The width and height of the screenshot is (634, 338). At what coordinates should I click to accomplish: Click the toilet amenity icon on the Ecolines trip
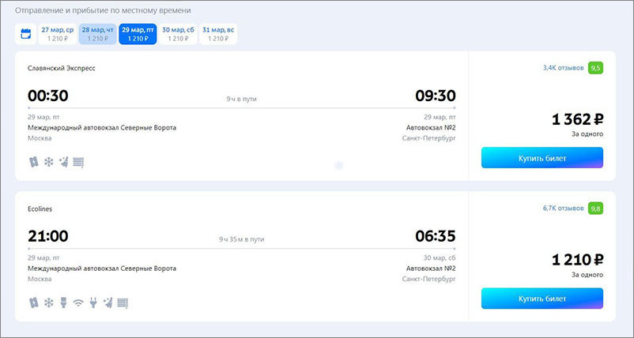point(63,303)
